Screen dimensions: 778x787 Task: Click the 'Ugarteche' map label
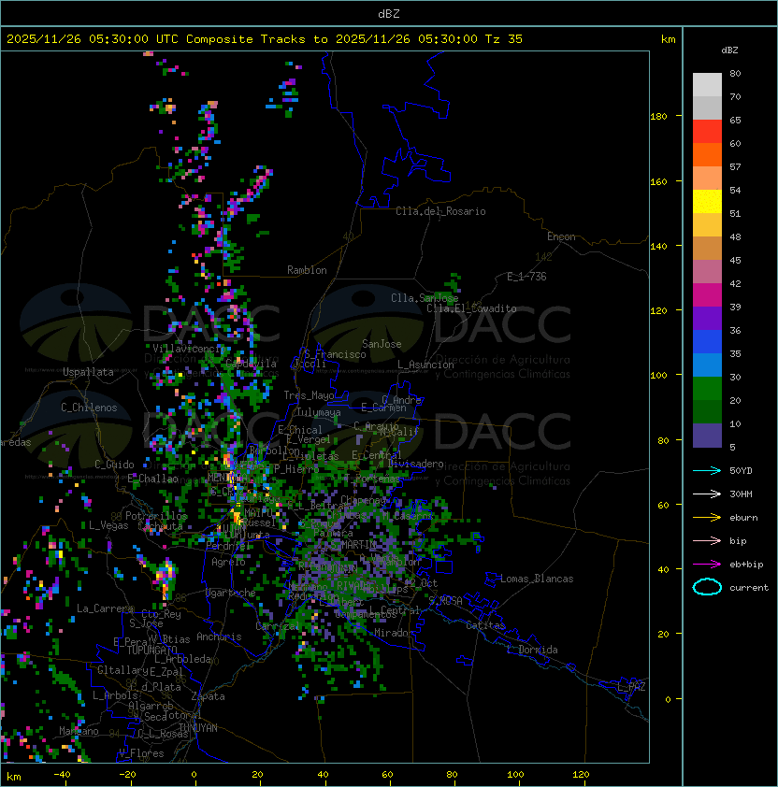[231, 593]
